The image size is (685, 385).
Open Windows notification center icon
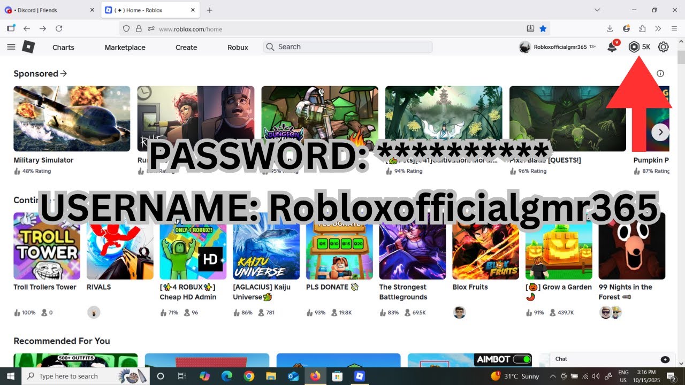672,376
